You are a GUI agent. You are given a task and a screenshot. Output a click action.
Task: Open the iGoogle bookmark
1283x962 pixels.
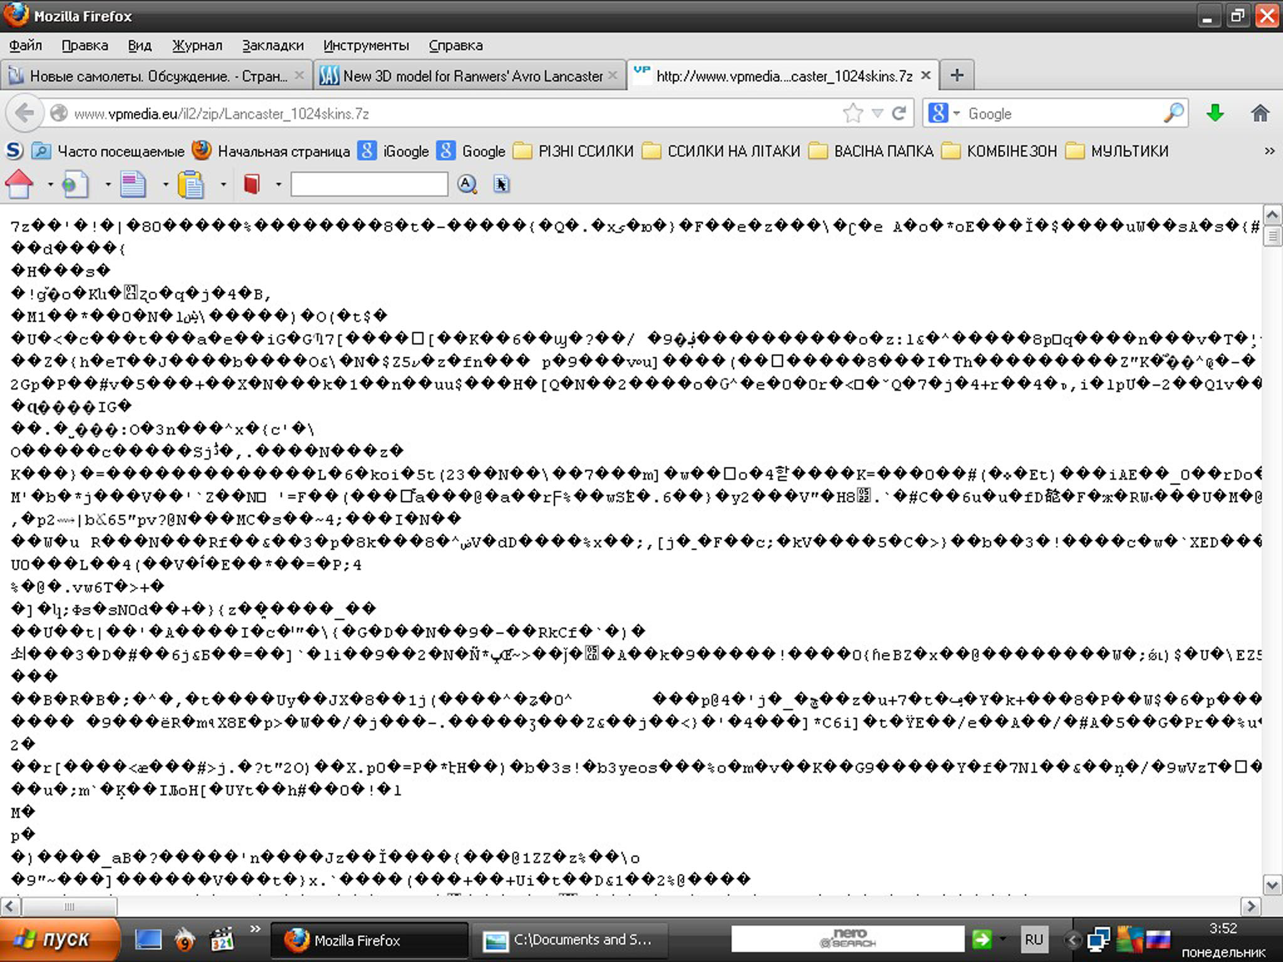393,151
